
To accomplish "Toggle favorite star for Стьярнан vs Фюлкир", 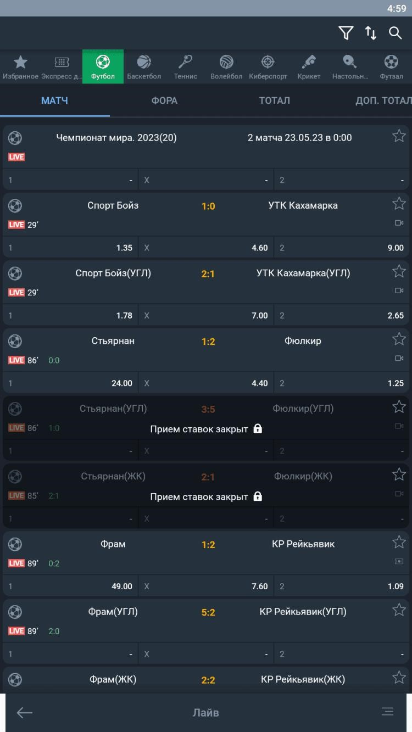I will [399, 339].
